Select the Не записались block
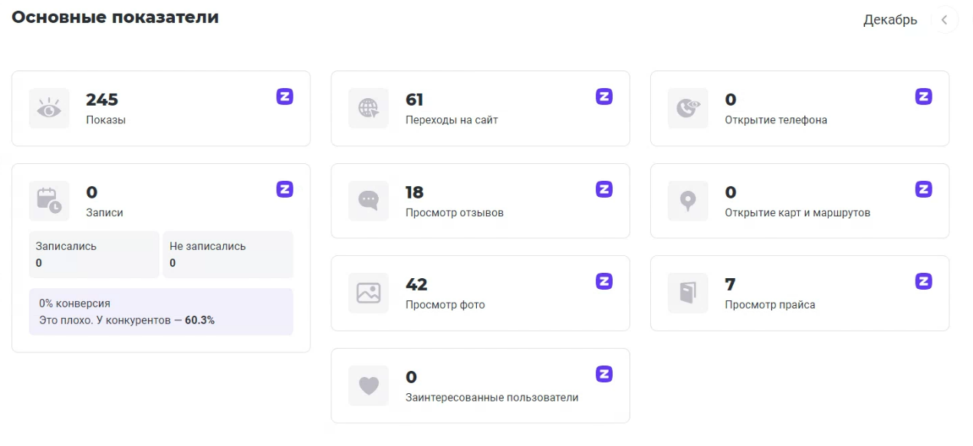The image size is (973, 446). [228, 254]
